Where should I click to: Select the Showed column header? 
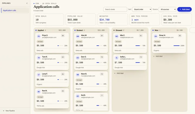[130, 30]
